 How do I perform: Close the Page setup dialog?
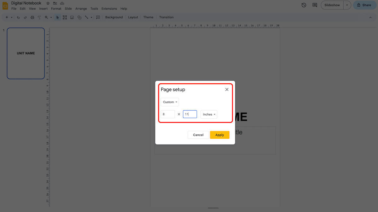(227, 90)
